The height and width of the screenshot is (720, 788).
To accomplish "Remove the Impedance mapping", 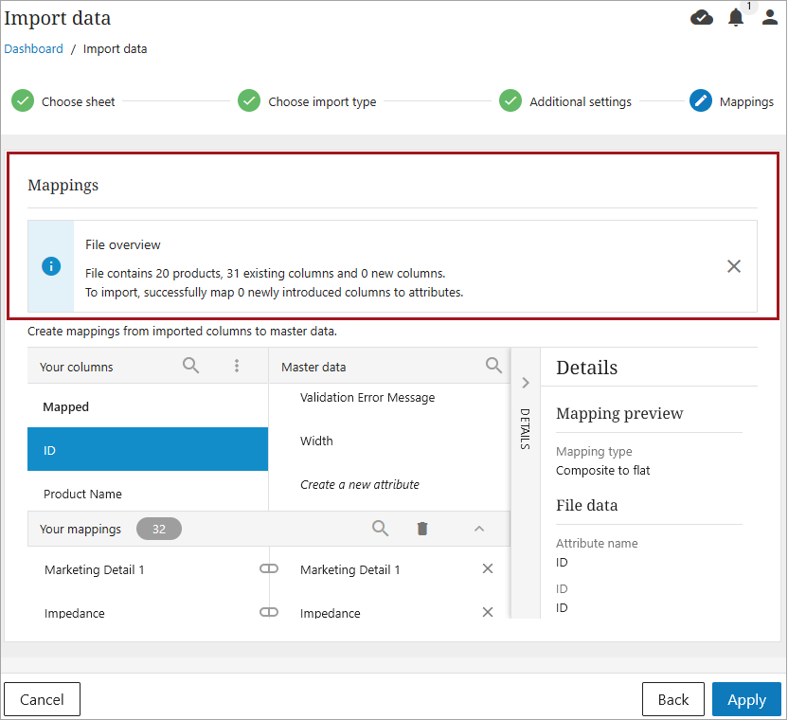I will click(488, 613).
